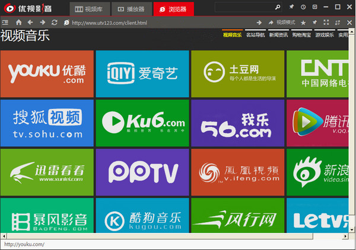Open the 名站导航 category tab
Viewport: 356px width, 250px height.
tap(255, 34)
